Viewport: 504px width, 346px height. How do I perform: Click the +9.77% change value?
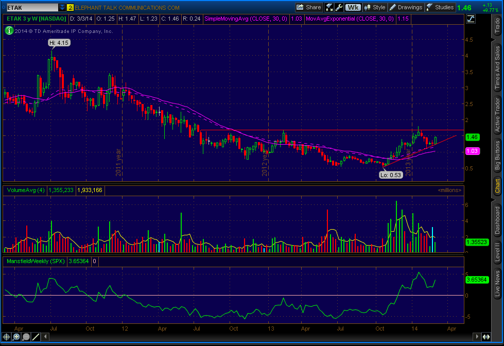pos(490,10)
